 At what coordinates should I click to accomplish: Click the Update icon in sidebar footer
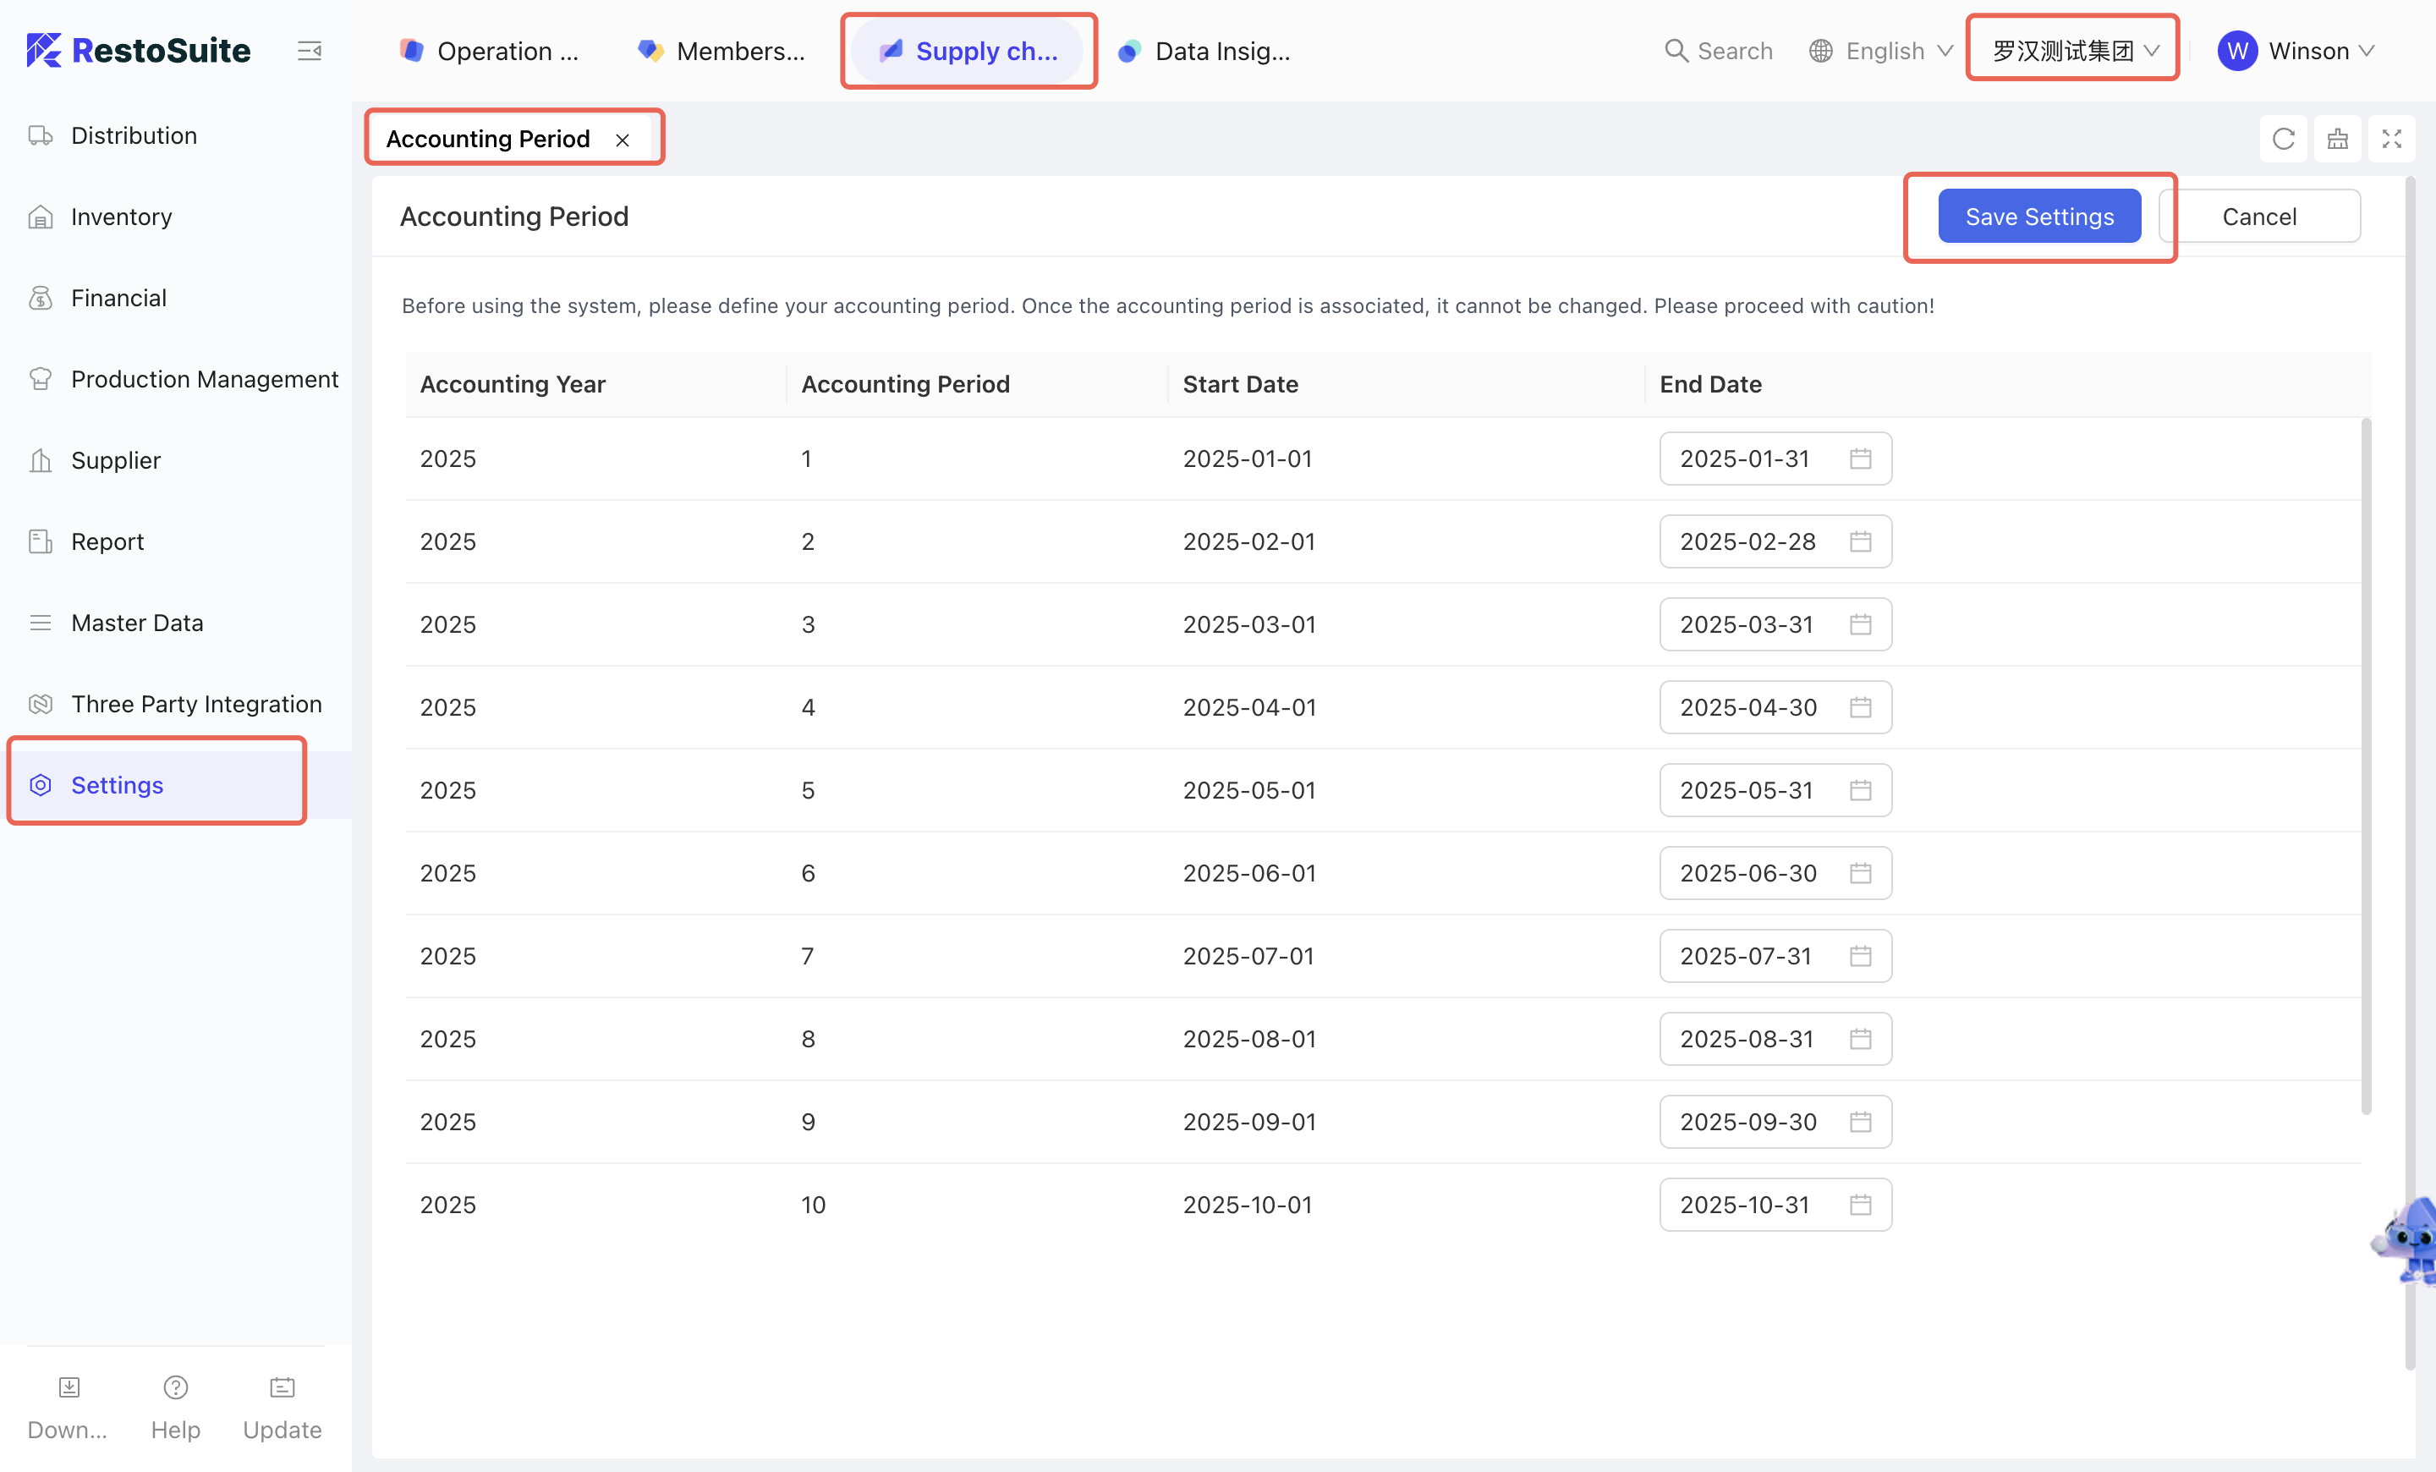click(282, 1387)
